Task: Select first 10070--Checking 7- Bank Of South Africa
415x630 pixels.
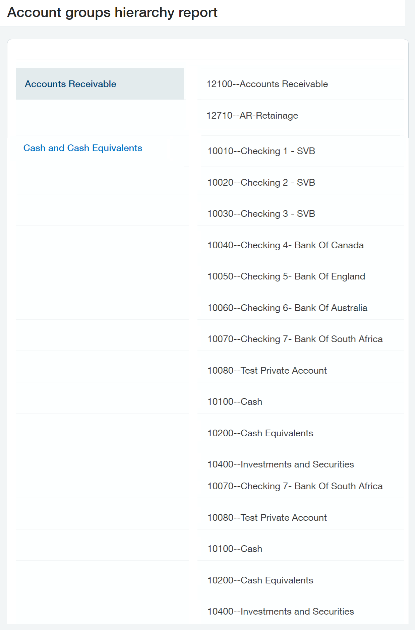Action: click(x=301, y=339)
